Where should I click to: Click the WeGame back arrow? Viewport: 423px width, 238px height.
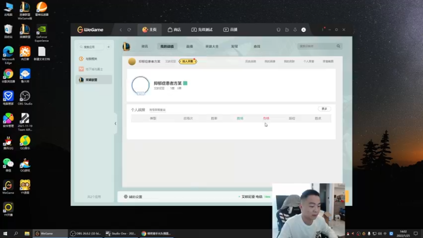pos(121,30)
